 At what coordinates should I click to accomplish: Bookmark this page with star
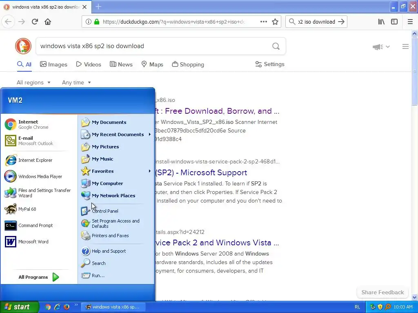[x=275, y=22]
